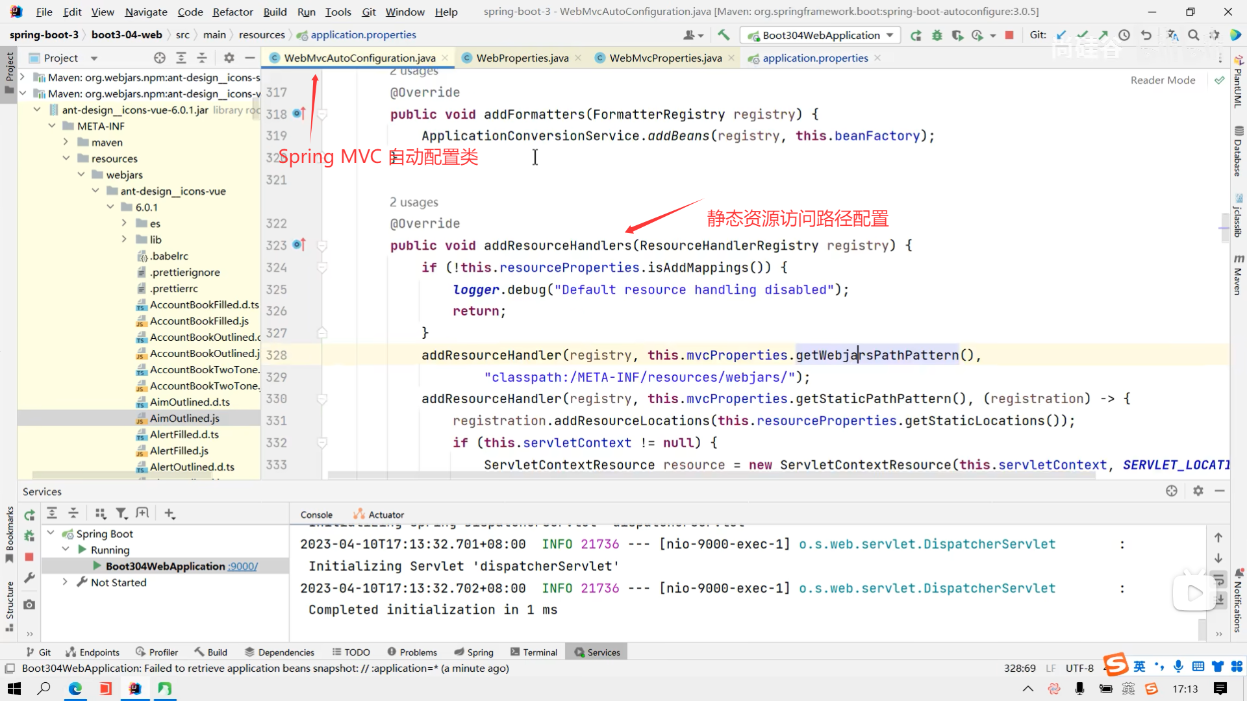Toggle fold marker at line 324
1247x701 pixels.
(321, 267)
